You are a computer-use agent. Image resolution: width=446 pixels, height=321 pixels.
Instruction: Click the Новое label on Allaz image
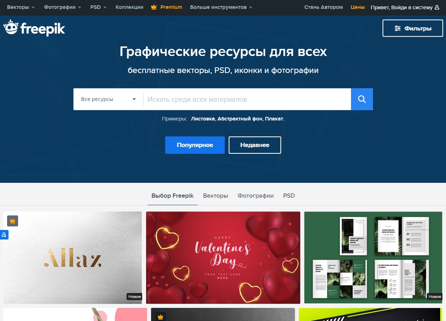134,297
